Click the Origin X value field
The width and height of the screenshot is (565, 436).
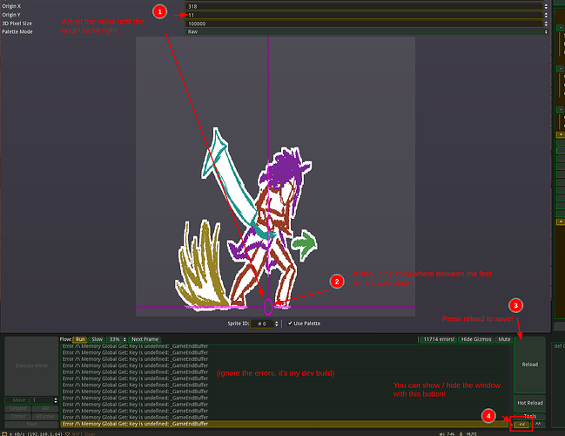[x=364, y=6]
